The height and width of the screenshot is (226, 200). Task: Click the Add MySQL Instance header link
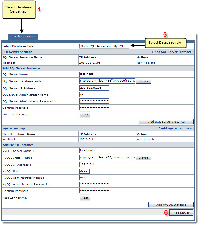tap(176, 129)
